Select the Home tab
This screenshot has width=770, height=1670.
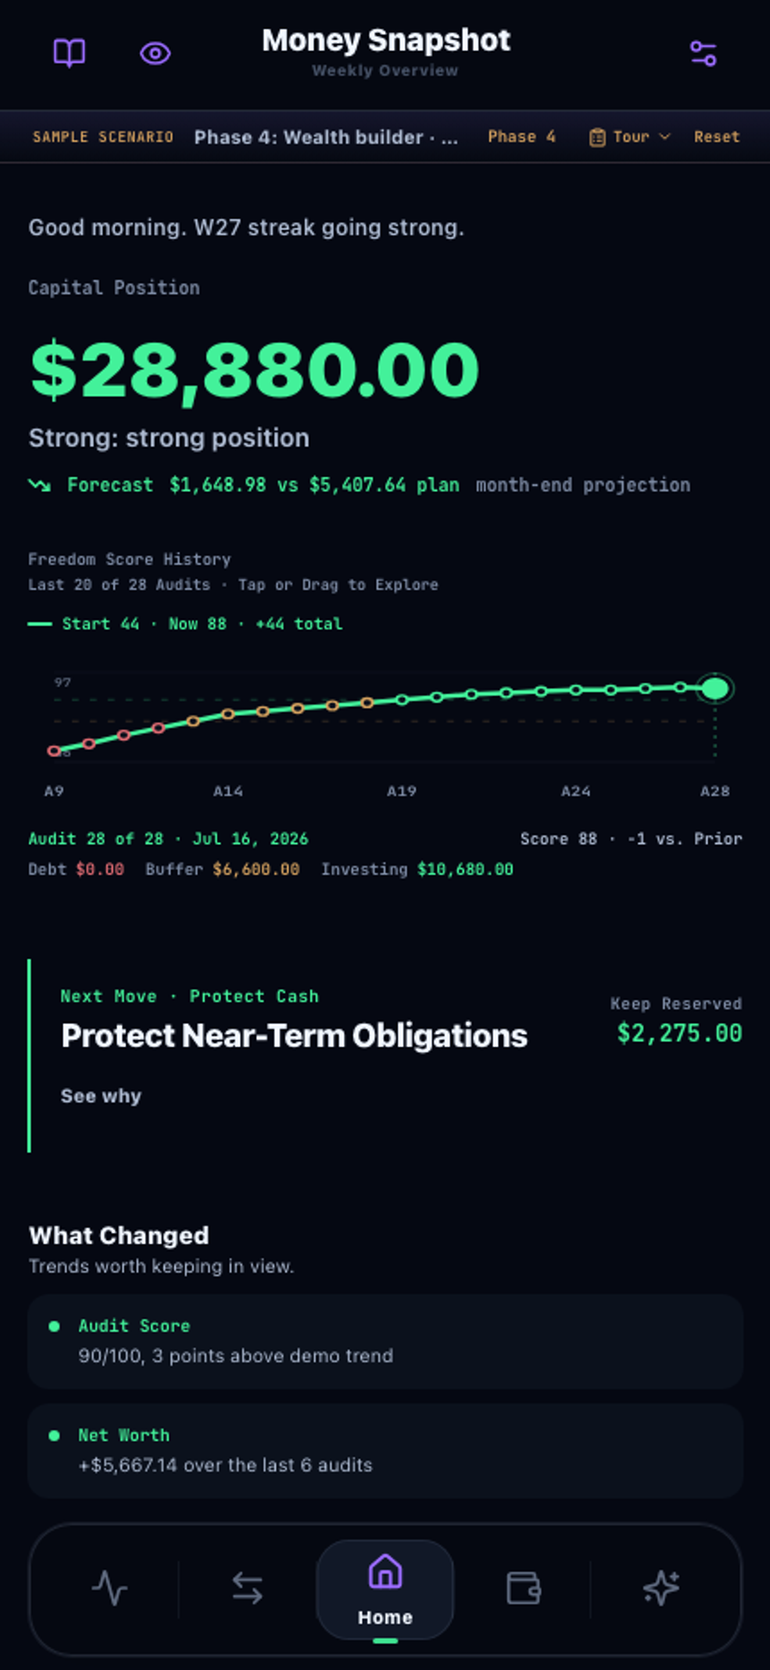(x=385, y=1590)
